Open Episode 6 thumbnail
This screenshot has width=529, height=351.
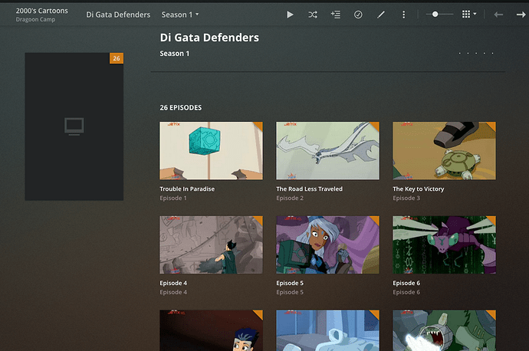(445, 244)
